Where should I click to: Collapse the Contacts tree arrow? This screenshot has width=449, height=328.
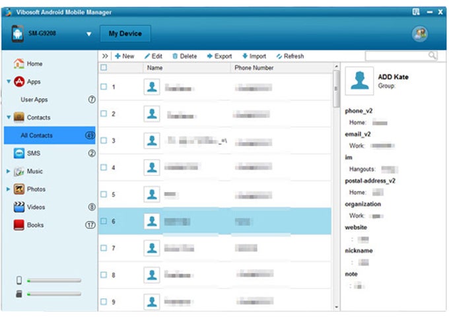tap(9, 117)
